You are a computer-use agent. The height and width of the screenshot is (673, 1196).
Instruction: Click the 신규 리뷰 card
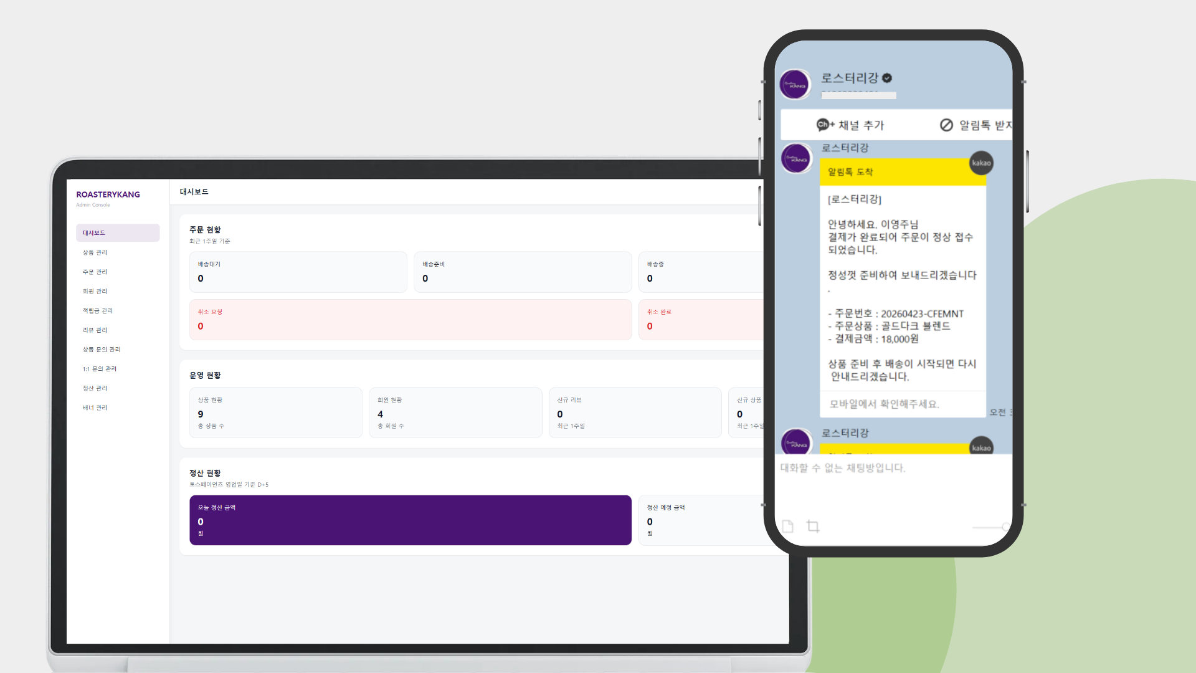coord(635,413)
